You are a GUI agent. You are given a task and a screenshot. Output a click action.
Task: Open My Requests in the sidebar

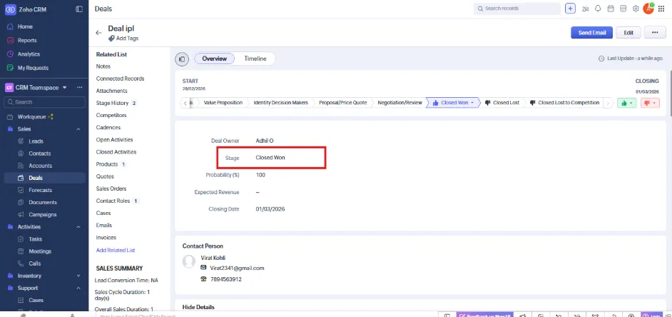(33, 68)
